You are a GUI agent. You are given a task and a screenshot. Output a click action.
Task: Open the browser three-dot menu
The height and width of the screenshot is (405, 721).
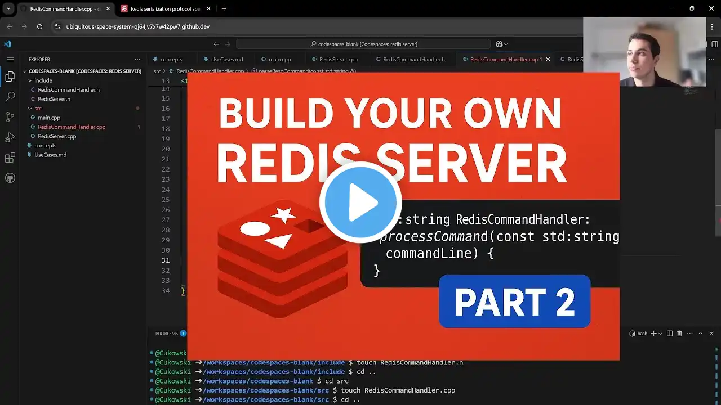tap(712, 26)
